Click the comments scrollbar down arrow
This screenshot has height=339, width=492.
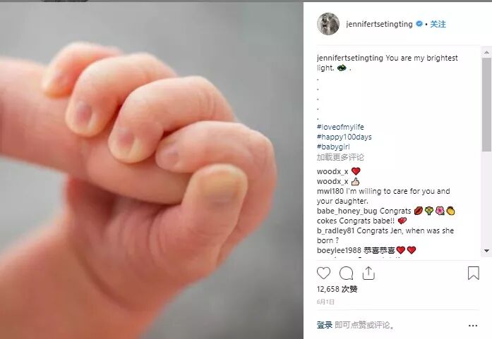click(x=486, y=251)
